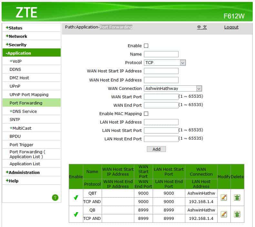
Task: Click the 192.168.1.4 address in QBT rule
Action: click(201, 201)
